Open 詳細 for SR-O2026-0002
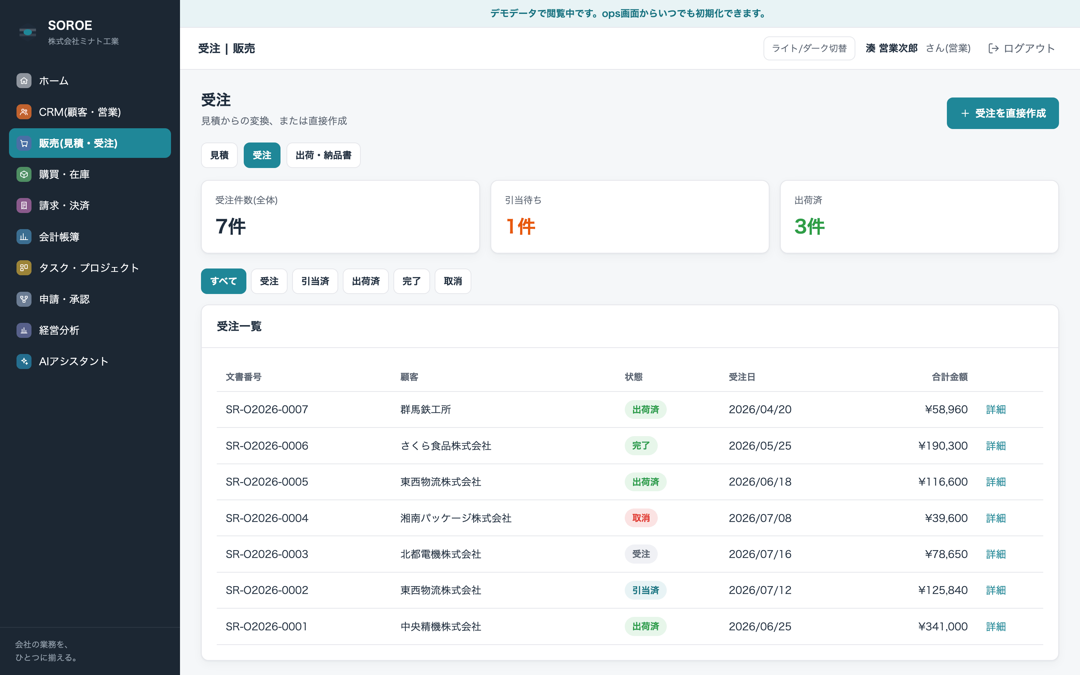This screenshot has width=1080, height=675. click(996, 590)
